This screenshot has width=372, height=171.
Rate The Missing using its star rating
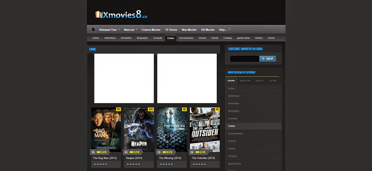pos(166,164)
